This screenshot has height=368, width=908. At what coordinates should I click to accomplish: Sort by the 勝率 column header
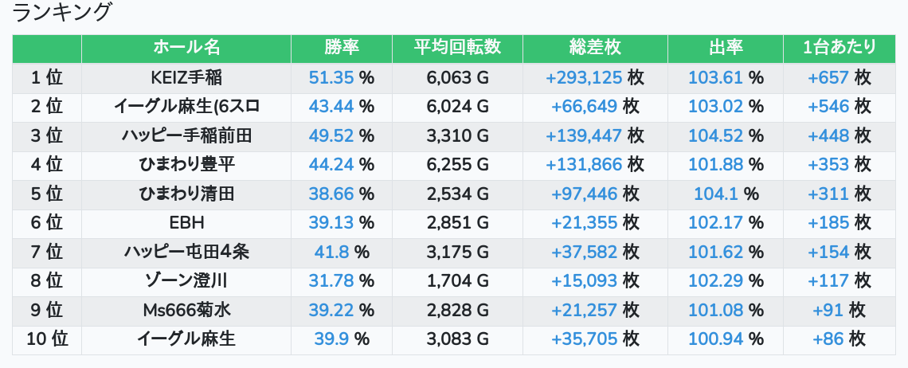(x=342, y=48)
